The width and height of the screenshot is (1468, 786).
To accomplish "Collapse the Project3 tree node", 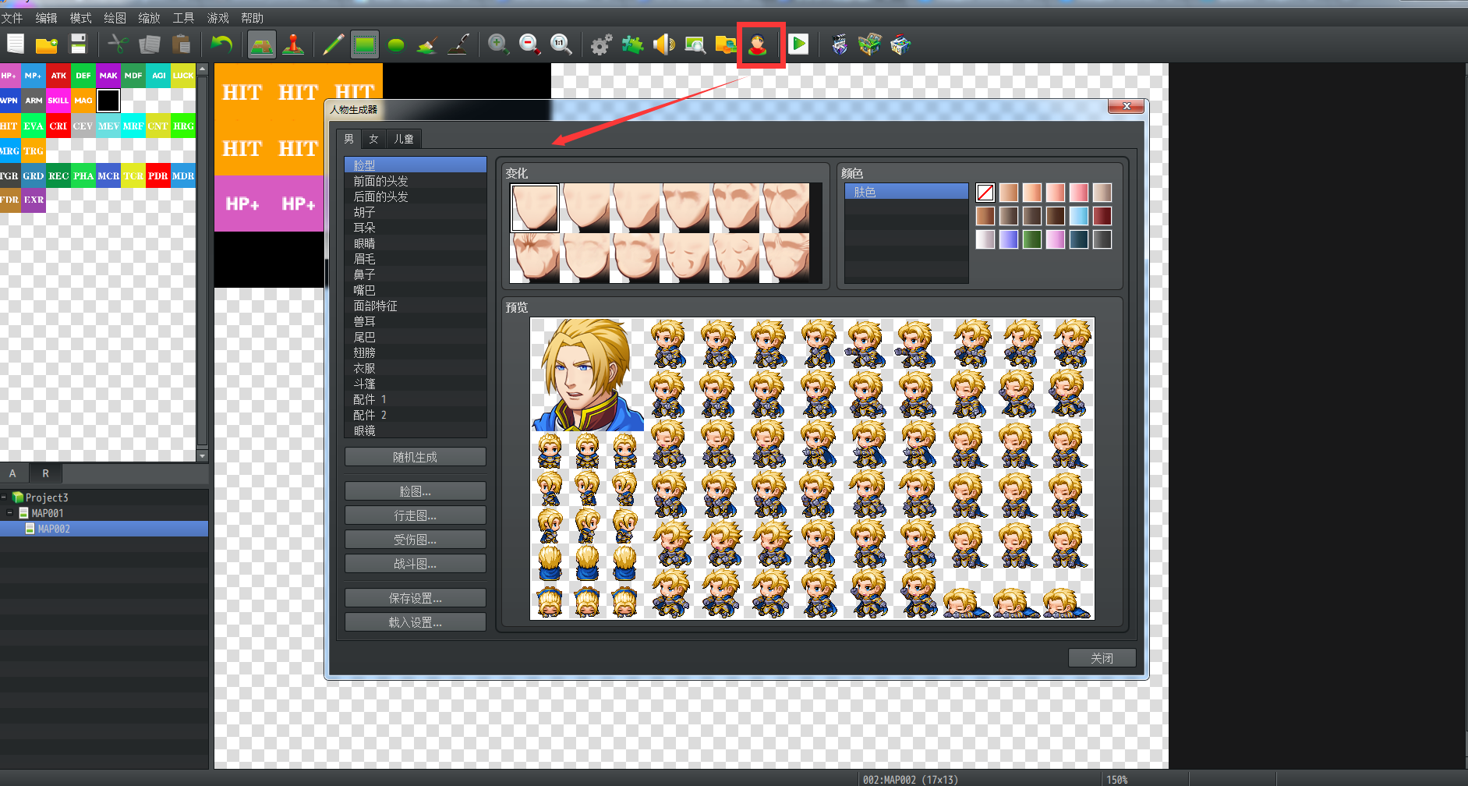I will click(x=4, y=497).
